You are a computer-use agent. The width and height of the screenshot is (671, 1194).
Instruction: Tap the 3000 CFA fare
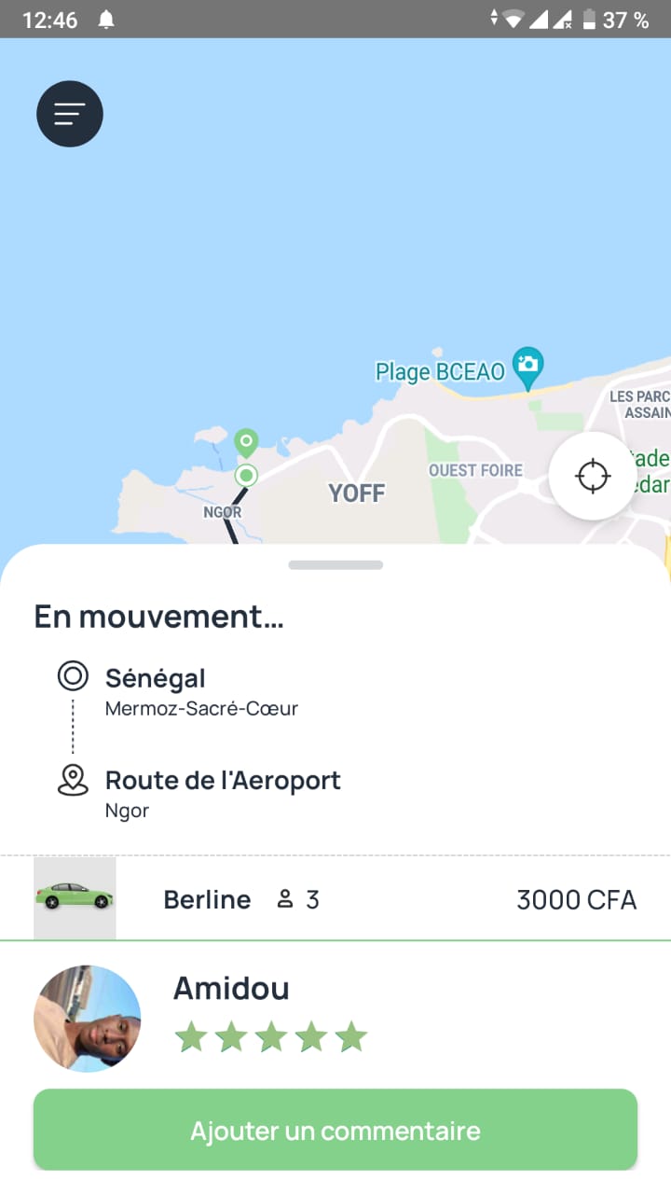click(x=577, y=899)
